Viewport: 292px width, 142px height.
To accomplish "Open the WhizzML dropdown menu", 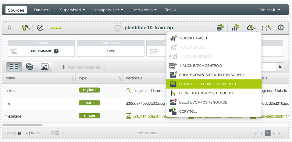I will [x=269, y=10].
